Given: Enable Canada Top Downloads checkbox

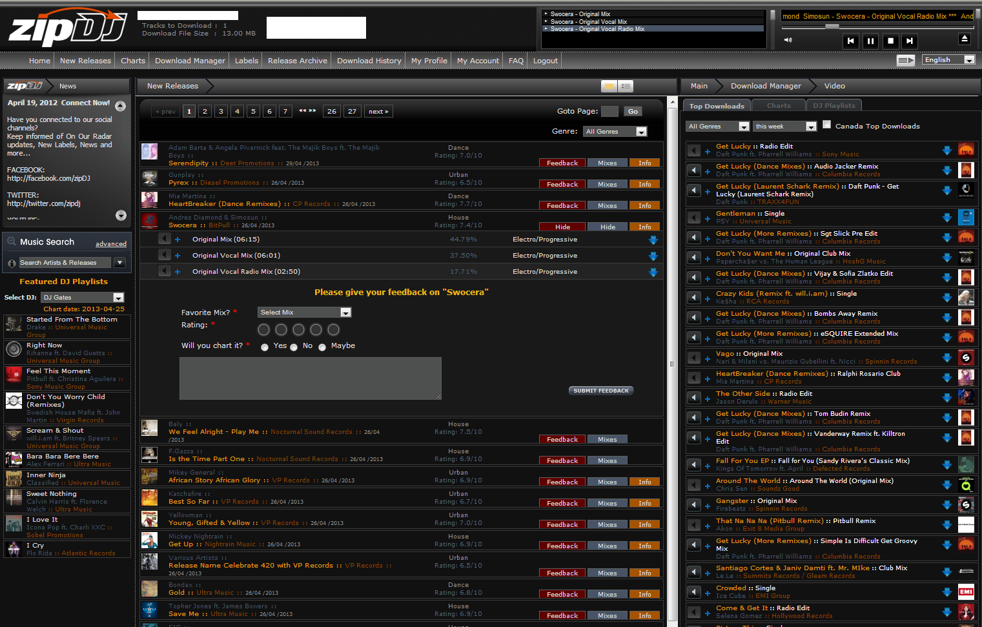Looking at the screenshot, I should point(826,125).
